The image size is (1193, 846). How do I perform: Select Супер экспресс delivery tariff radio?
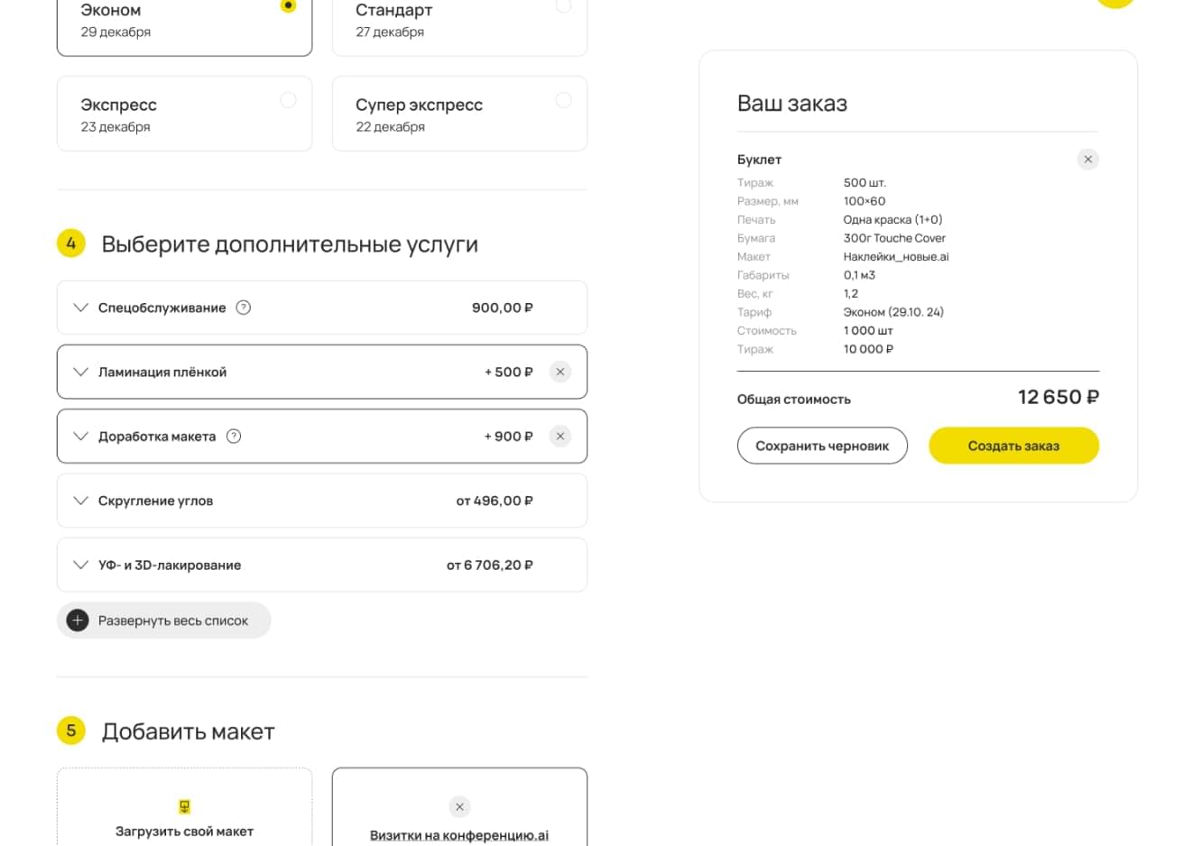point(563,100)
